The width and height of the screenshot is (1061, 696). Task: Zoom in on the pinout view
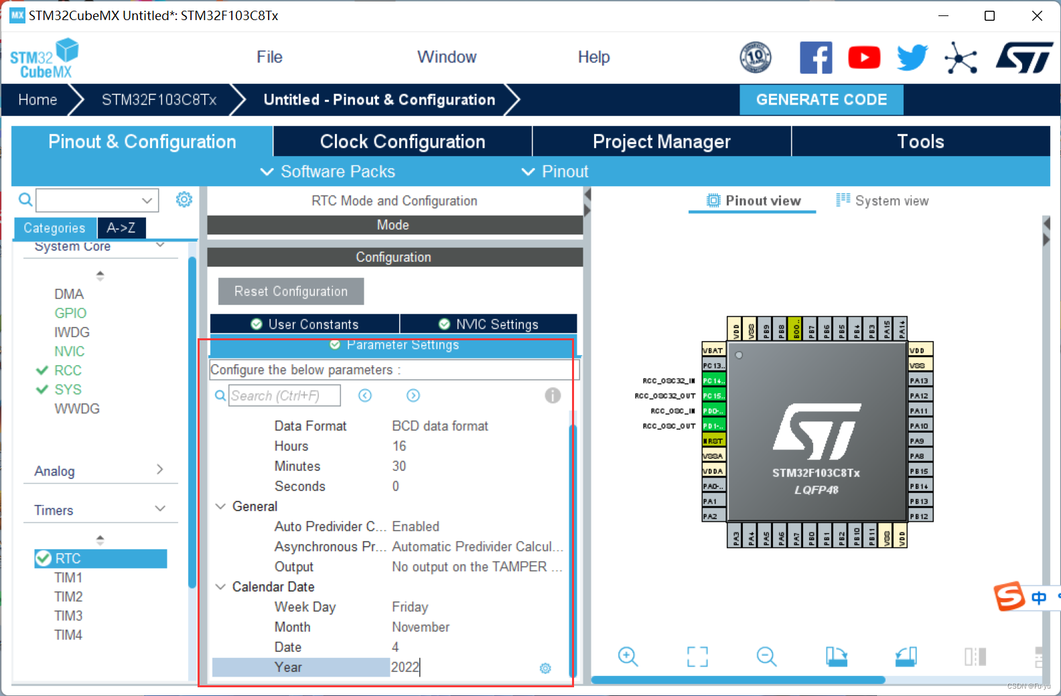point(628,656)
